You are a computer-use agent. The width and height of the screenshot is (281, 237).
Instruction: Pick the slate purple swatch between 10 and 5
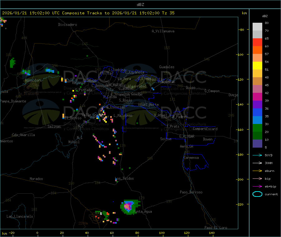click(257, 144)
